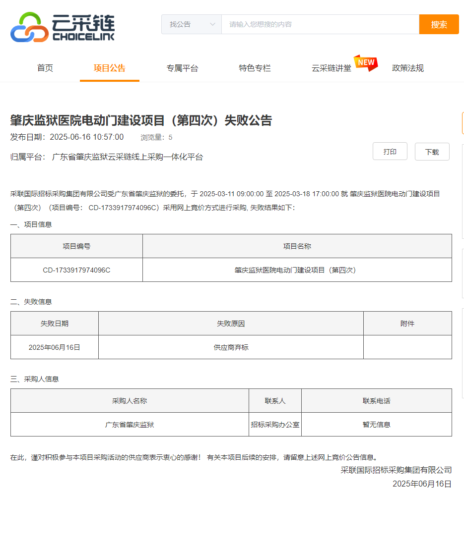Viewport: 464px width, 546px height.
Task: Click the 二、失败信息 section heading
Action: tap(31, 302)
